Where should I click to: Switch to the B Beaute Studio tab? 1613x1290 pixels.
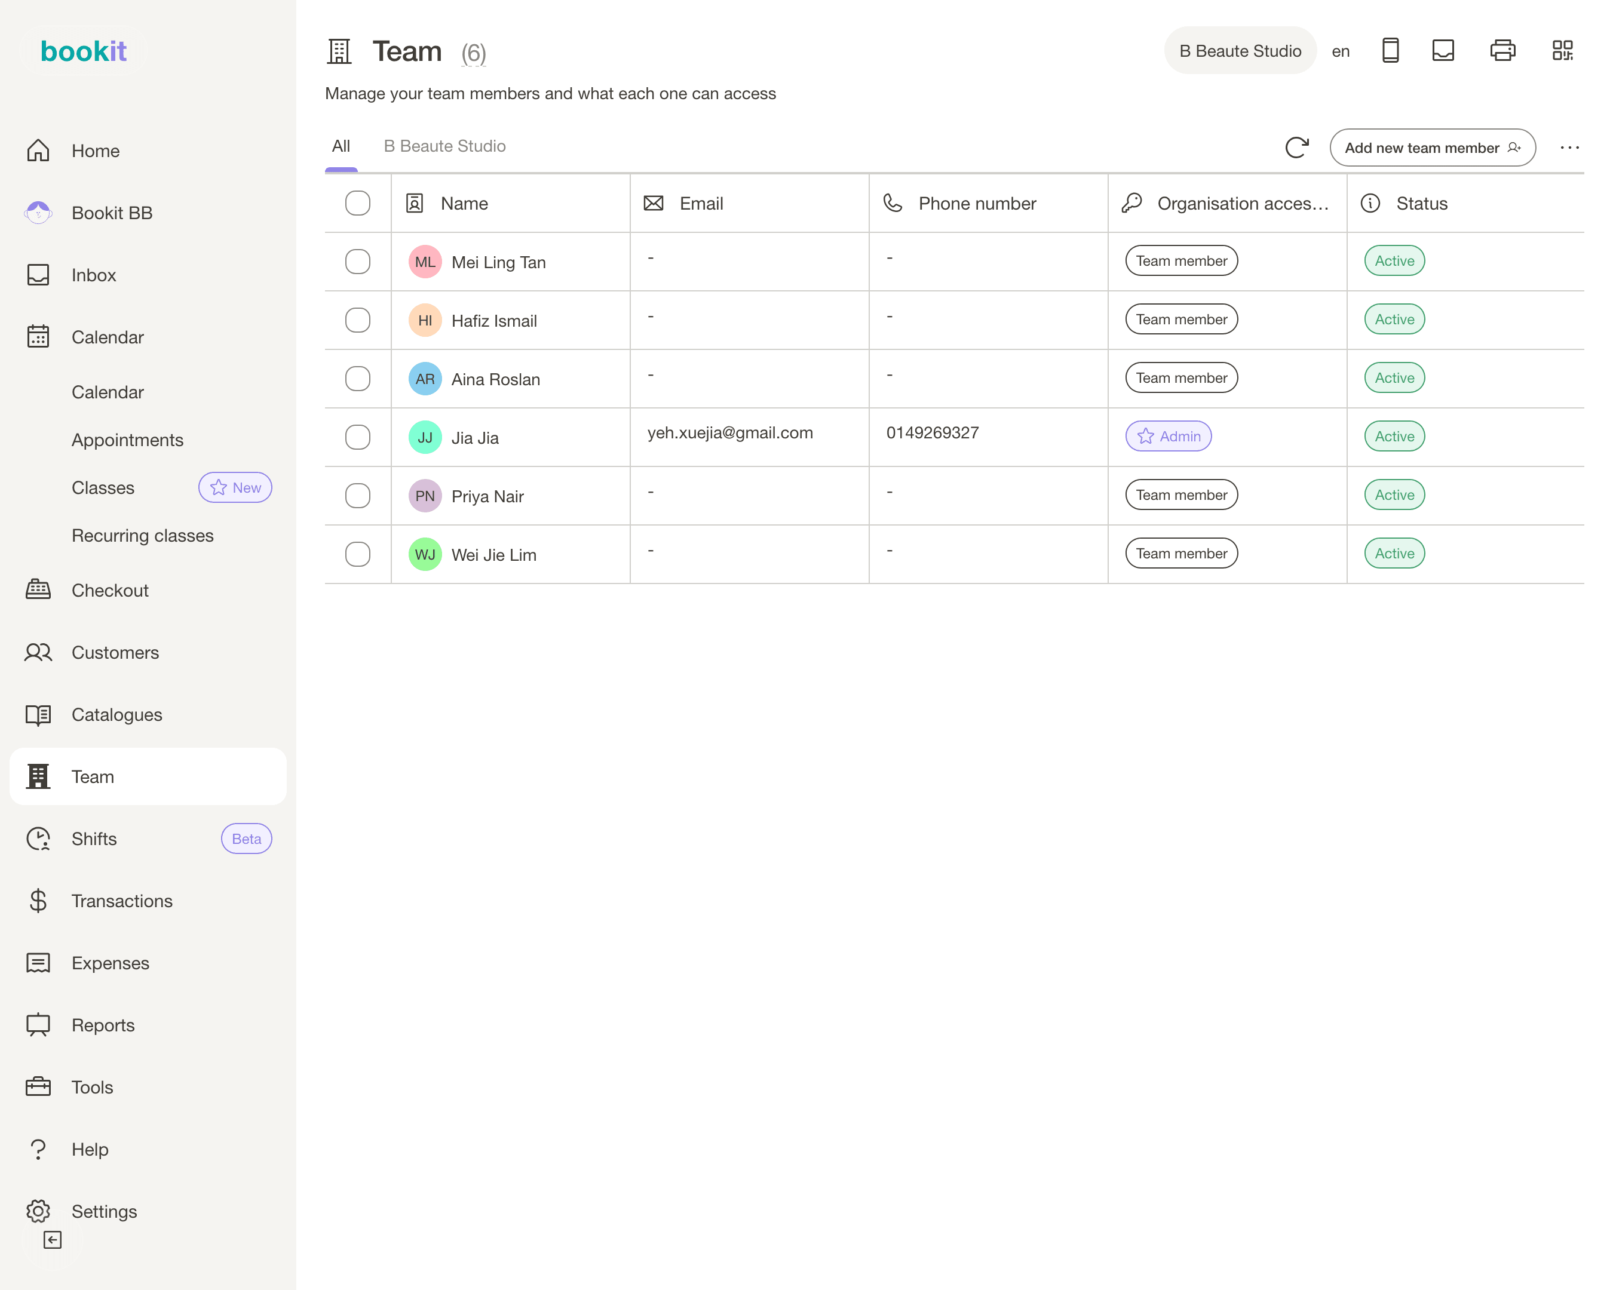(x=444, y=146)
